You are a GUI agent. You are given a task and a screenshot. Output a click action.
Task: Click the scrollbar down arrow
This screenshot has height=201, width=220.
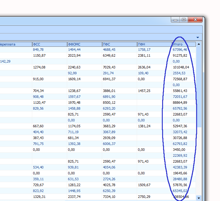(199, 198)
